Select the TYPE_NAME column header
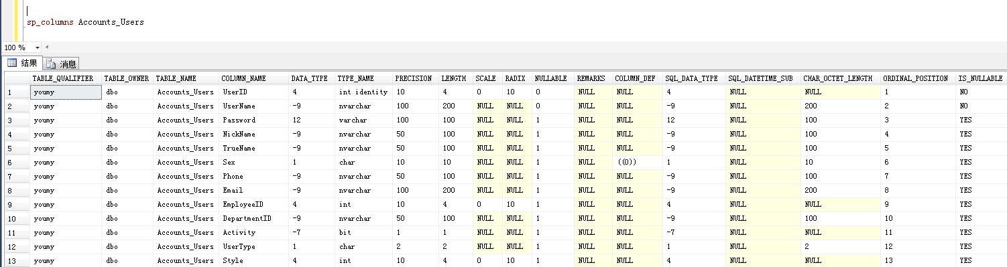The width and height of the screenshot is (1007, 267). tap(363, 78)
